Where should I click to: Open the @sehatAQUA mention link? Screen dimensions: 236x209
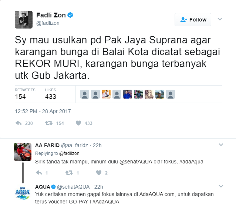(136, 162)
